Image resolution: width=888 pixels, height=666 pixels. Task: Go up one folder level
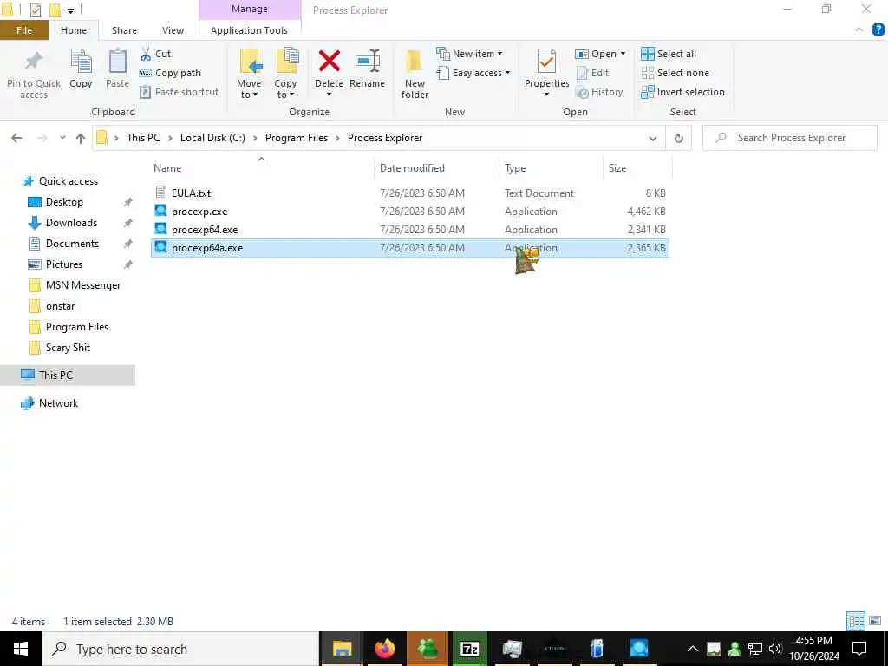click(81, 138)
